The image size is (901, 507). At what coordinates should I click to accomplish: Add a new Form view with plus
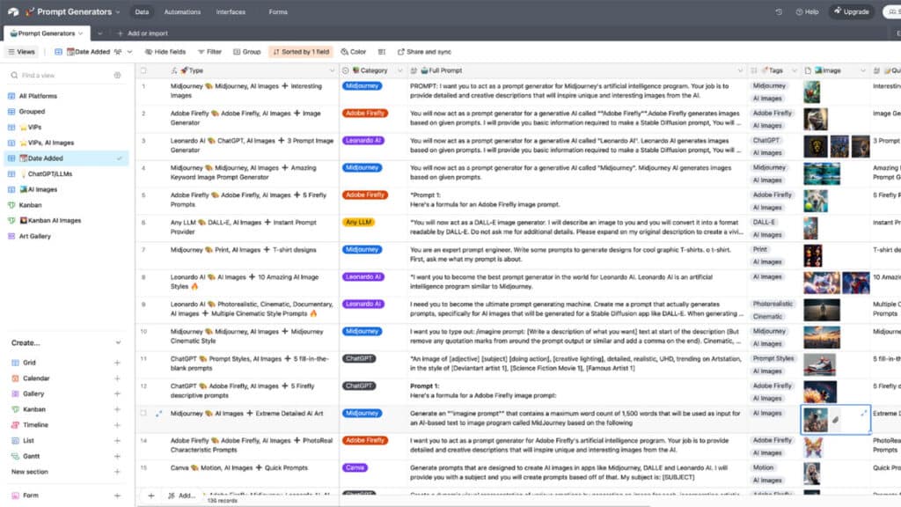(117, 495)
